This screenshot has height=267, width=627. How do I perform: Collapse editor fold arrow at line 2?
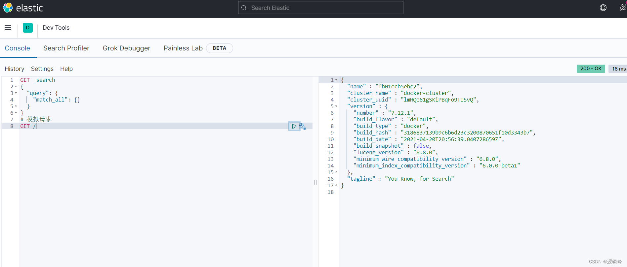(16, 87)
